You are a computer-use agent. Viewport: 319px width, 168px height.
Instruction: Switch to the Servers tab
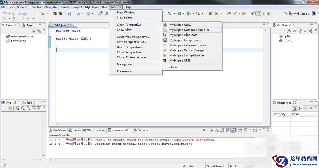[143, 130]
